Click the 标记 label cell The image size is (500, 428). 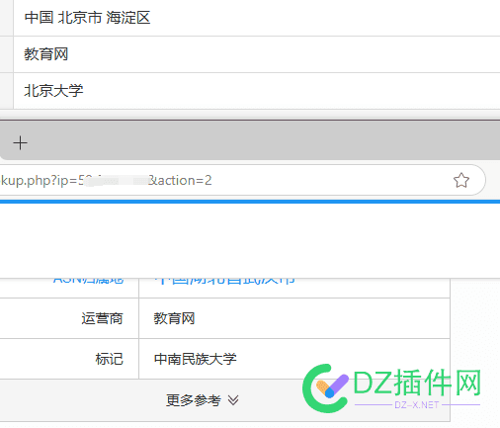pyautogui.click(x=110, y=359)
